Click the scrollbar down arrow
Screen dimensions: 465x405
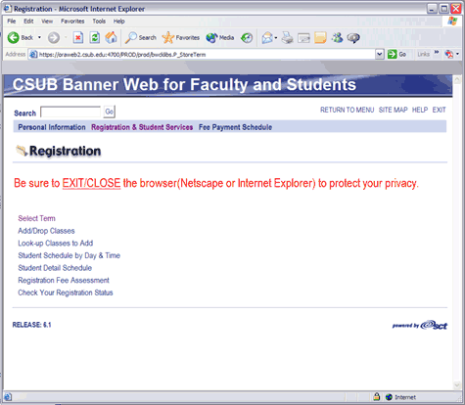[x=457, y=385]
